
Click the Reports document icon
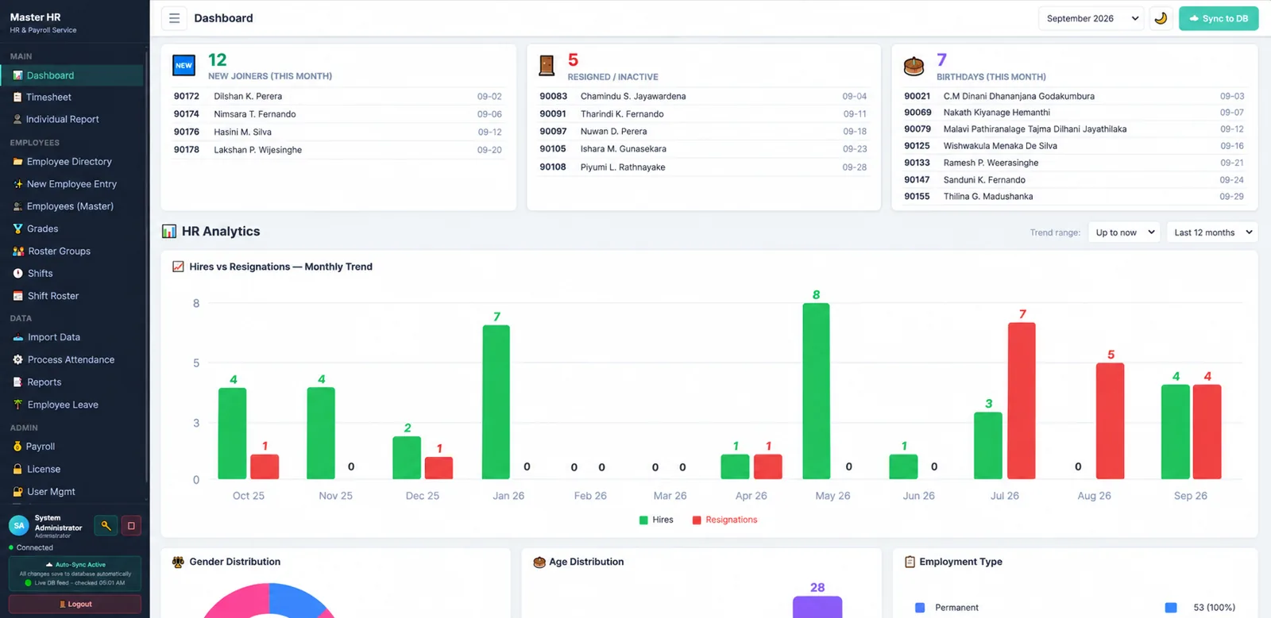click(17, 382)
